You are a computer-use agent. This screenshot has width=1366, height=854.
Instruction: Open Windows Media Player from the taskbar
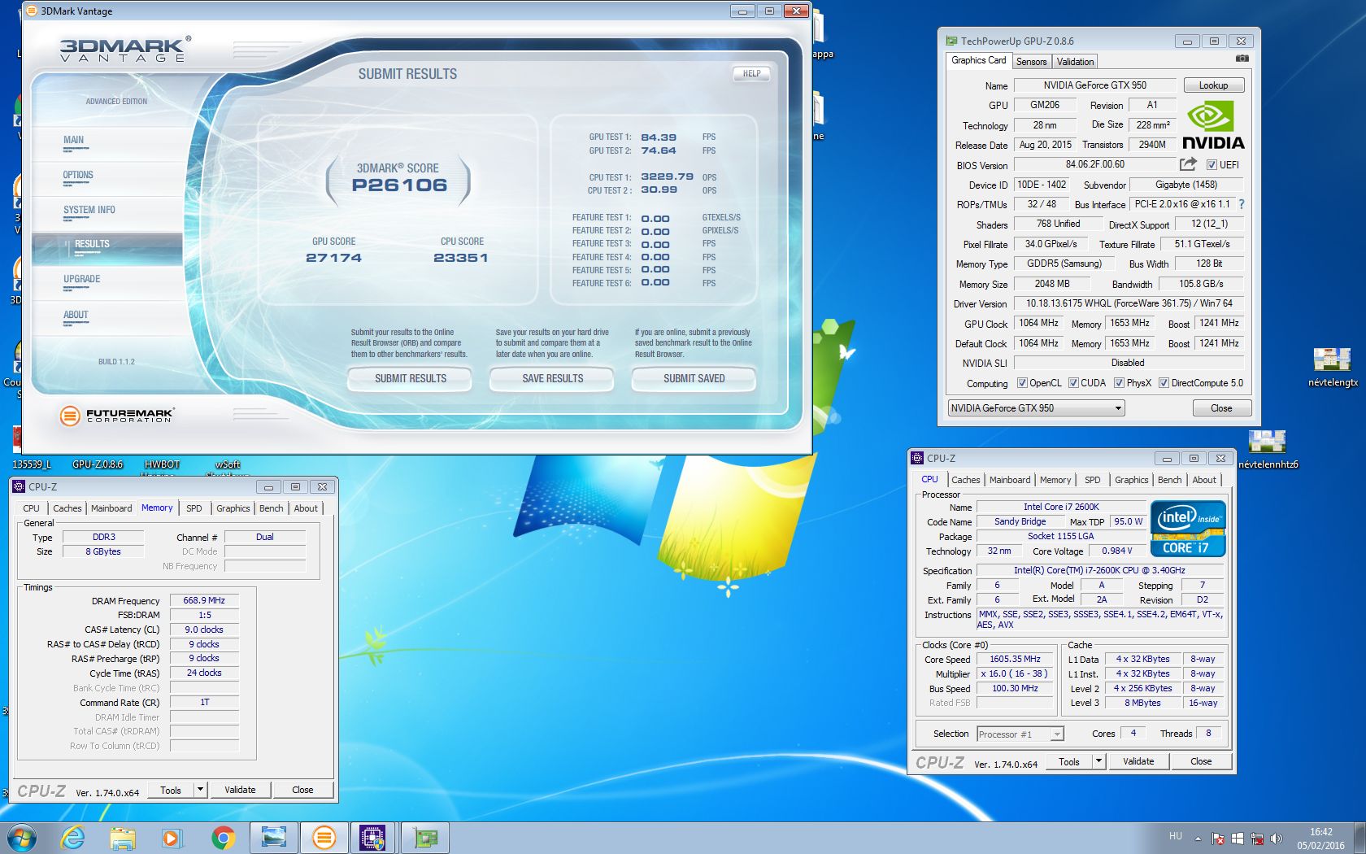(x=172, y=837)
